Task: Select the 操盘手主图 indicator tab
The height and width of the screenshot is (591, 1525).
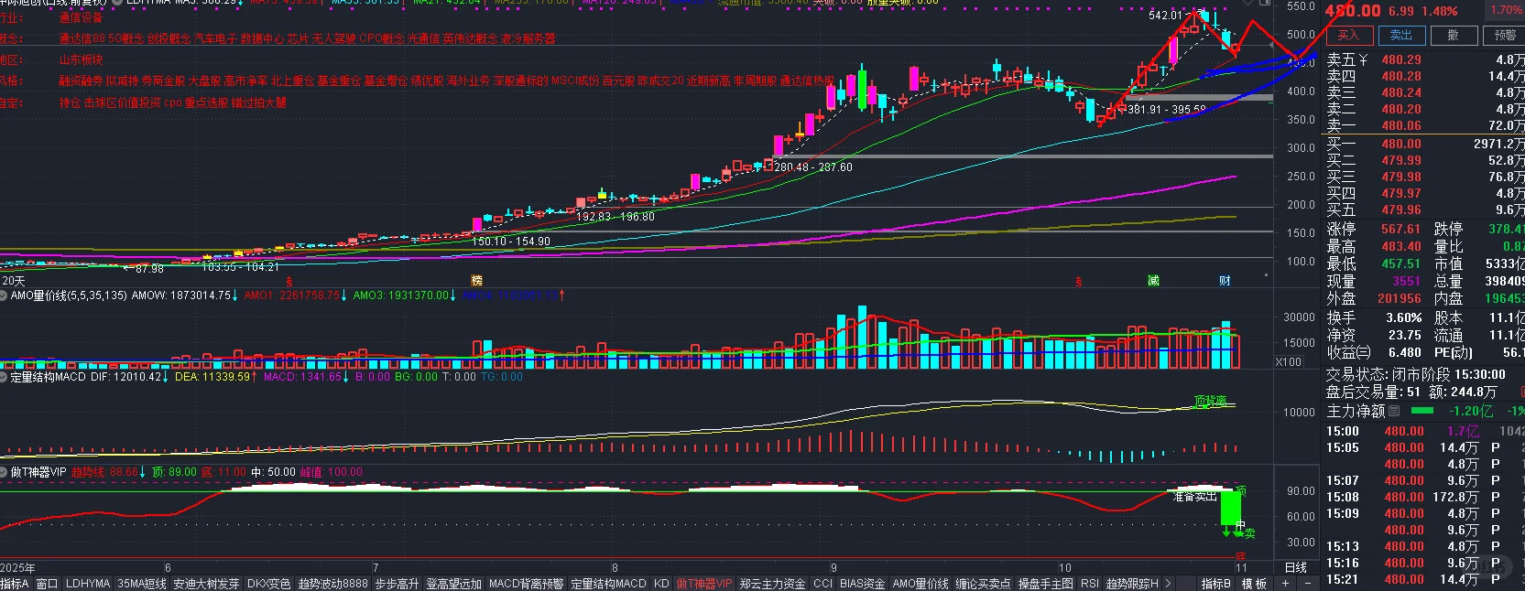Action: tap(1045, 584)
